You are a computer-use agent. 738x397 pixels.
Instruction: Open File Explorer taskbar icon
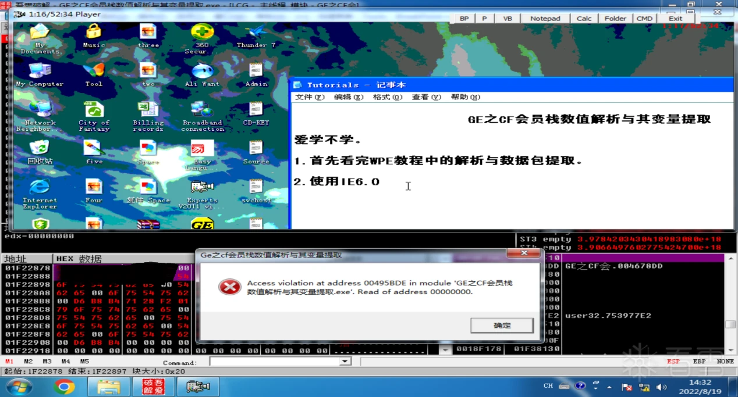[x=109, y=387]
